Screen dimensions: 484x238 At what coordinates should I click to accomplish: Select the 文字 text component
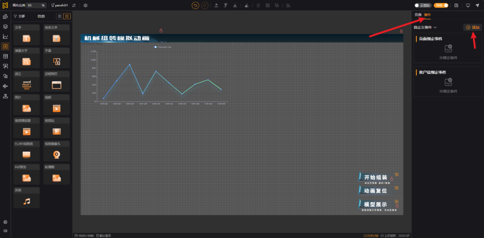(26, 35)
